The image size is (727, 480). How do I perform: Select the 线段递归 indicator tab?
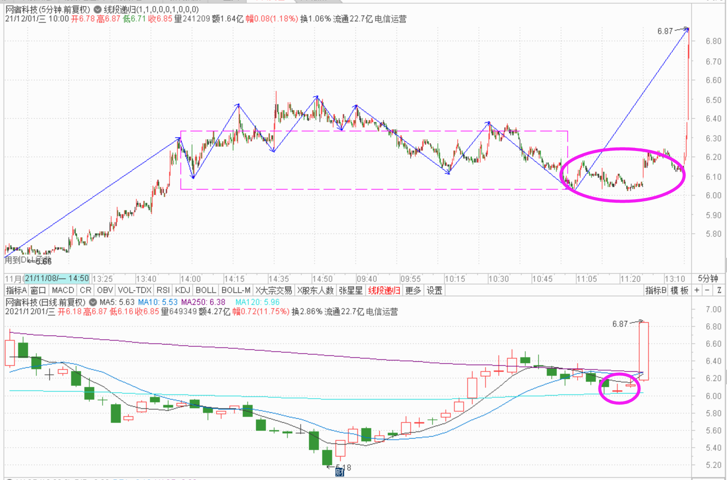tap(384, 290)
